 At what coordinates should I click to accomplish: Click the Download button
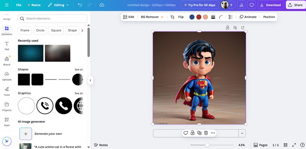(271, 5)
